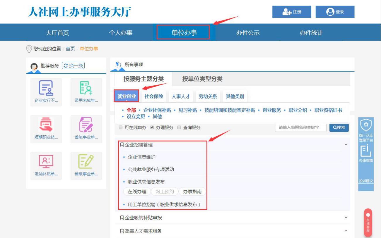
Task: Click the 单位办事 breadcrumb link
Action: click(x=89, y=49)
